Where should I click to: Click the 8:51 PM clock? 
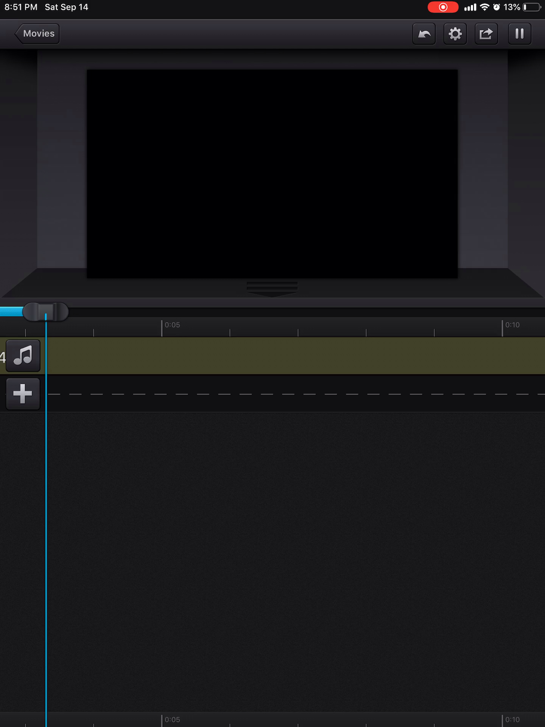(21, 7)
